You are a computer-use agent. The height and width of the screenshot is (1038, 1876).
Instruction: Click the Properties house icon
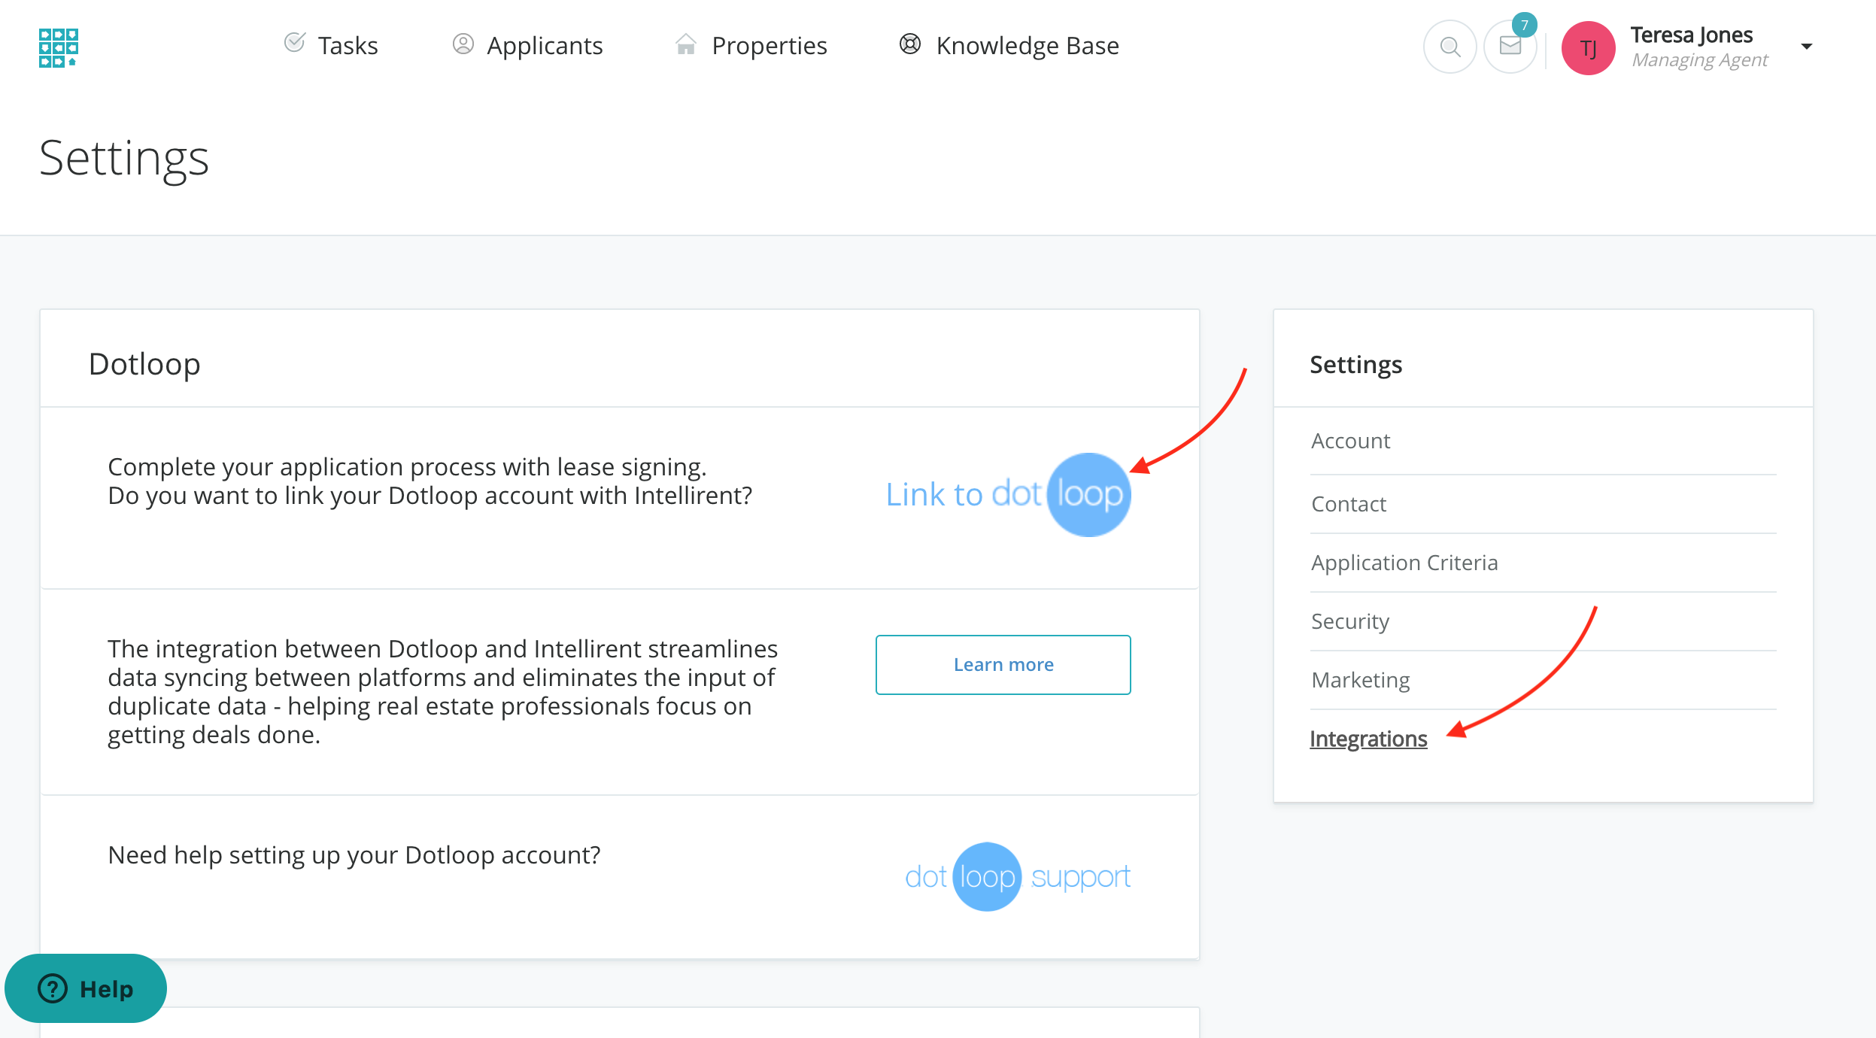(x=685, y=44)
